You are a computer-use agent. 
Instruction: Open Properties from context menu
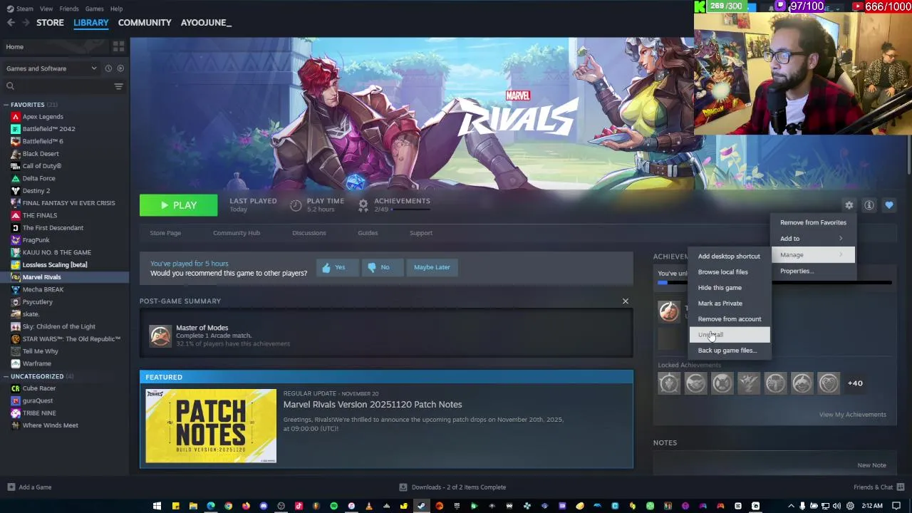[x=813, y=271]
